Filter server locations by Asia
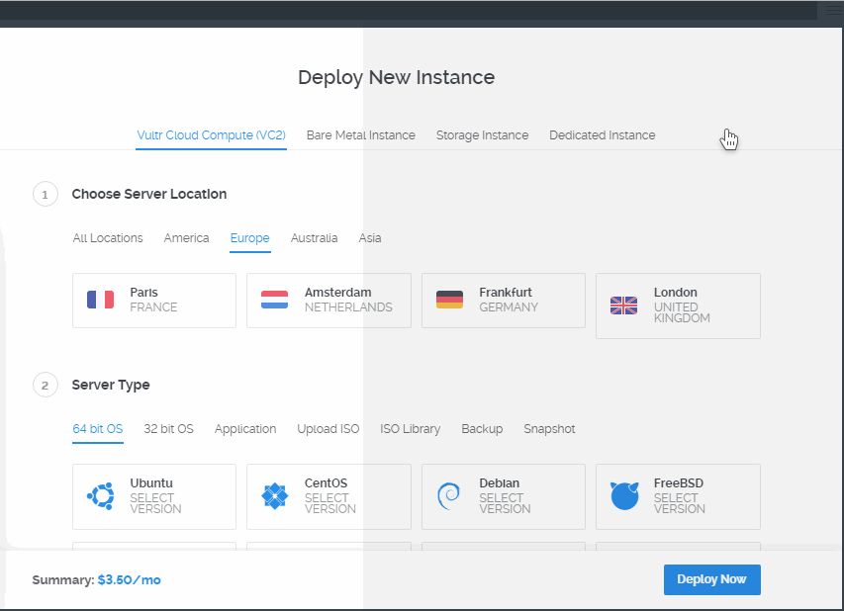Viewport: 844px width, 611px height. tap(370, 237)
